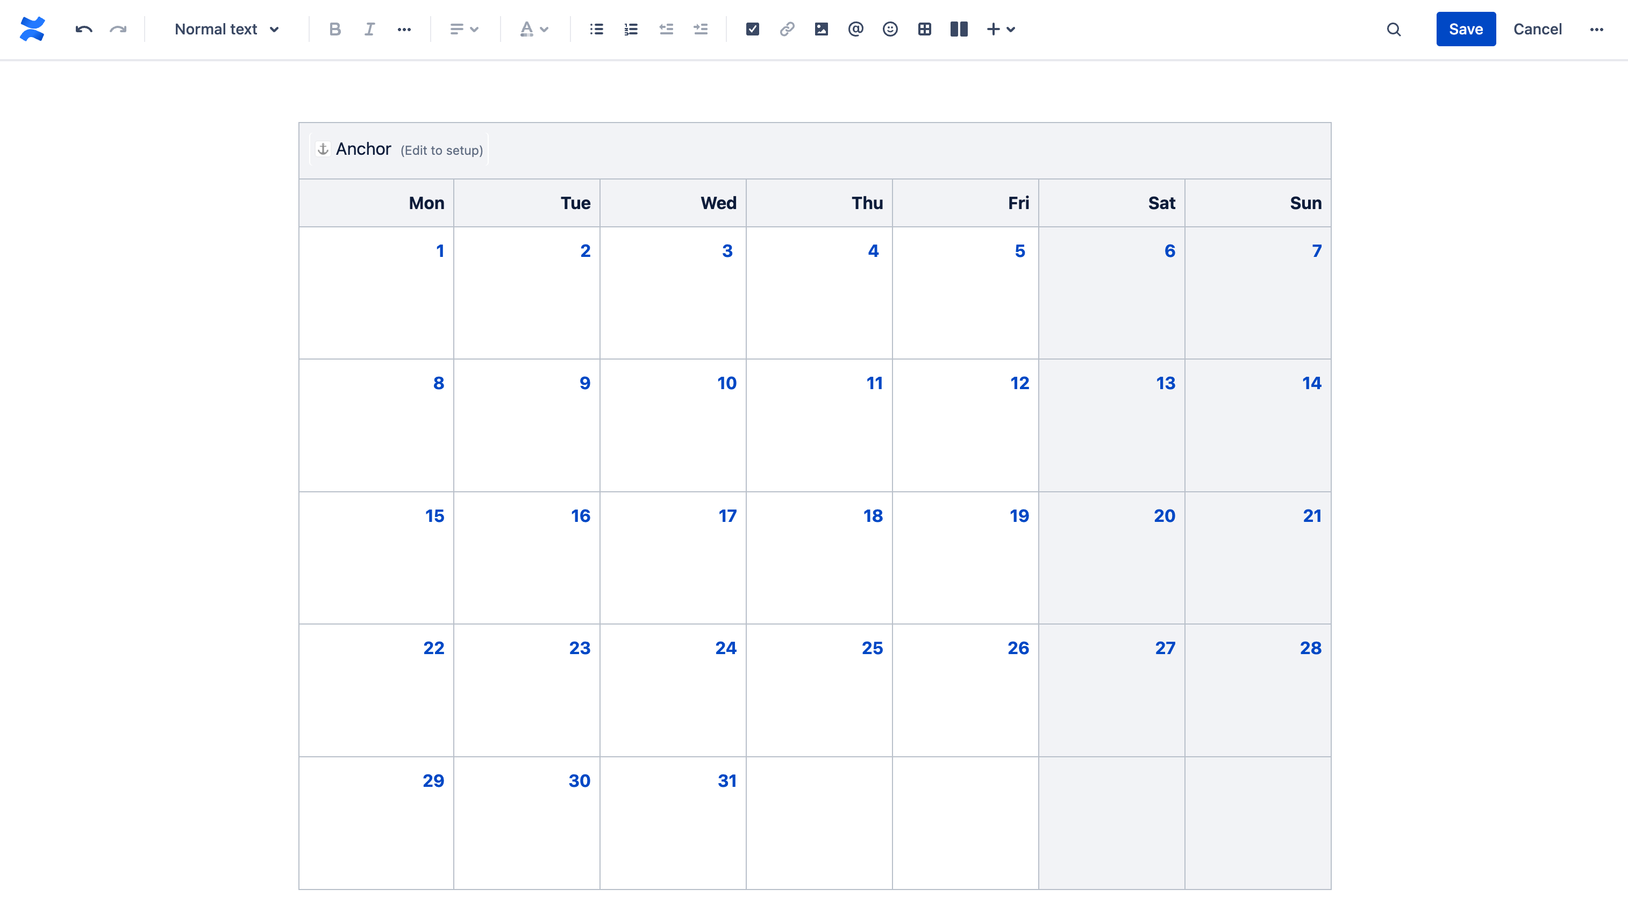The image size is (1628, 918).
Task: Open the emoji picker
Action: [890, 29]
